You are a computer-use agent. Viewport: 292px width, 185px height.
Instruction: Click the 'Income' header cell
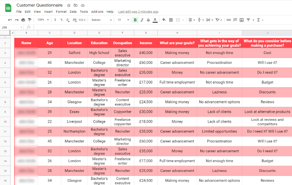click(146, 43)
